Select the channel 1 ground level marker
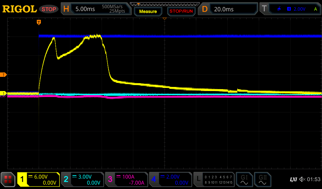The height and width of the screenshot is (189, 322). [4, 94]
